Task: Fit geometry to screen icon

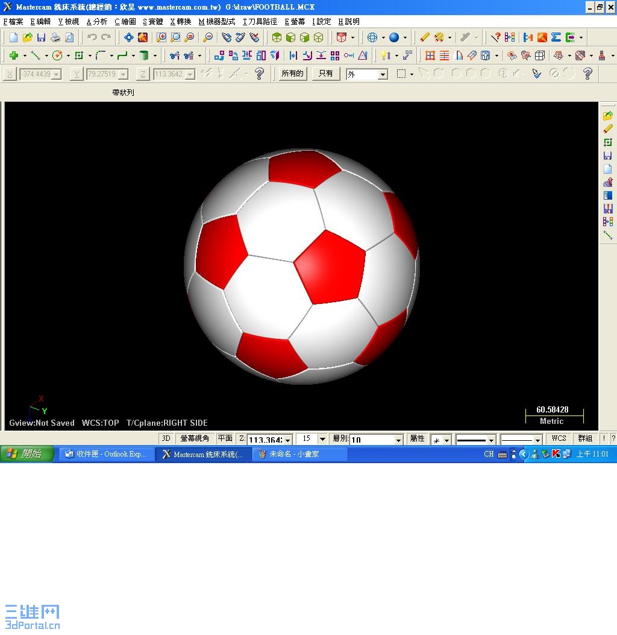Action: [x=129, y=37]
